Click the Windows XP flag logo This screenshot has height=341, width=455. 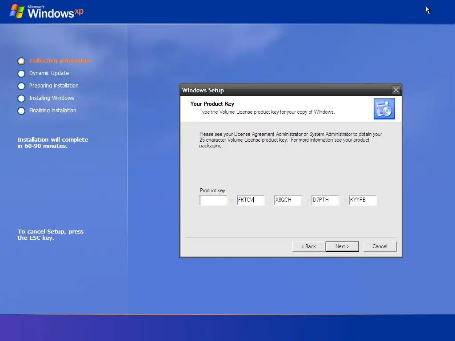tap(17, 11)
